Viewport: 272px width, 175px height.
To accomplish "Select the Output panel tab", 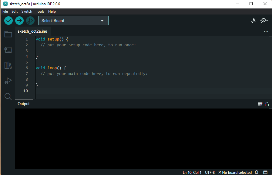I will coord(24,104).
